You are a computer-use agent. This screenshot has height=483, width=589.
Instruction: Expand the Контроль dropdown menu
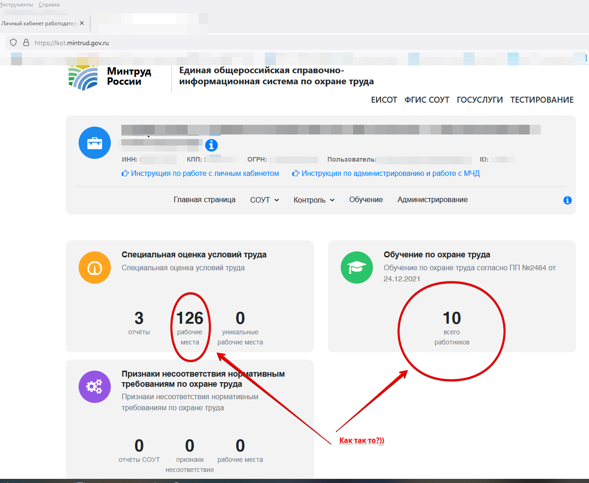(314, 200)
